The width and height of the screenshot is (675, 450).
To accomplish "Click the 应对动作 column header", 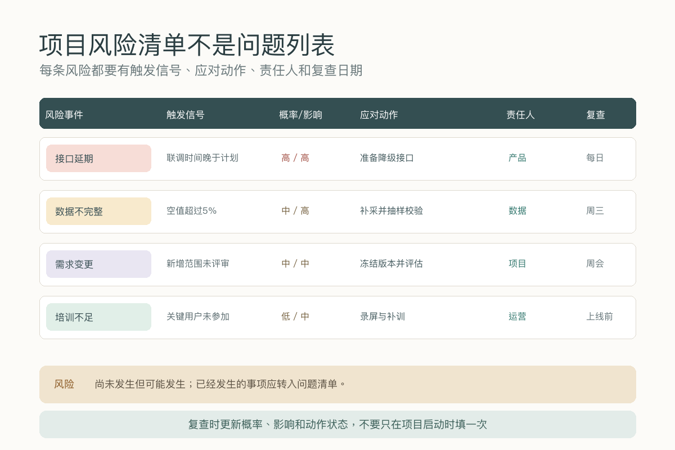I will pos(379,115).
